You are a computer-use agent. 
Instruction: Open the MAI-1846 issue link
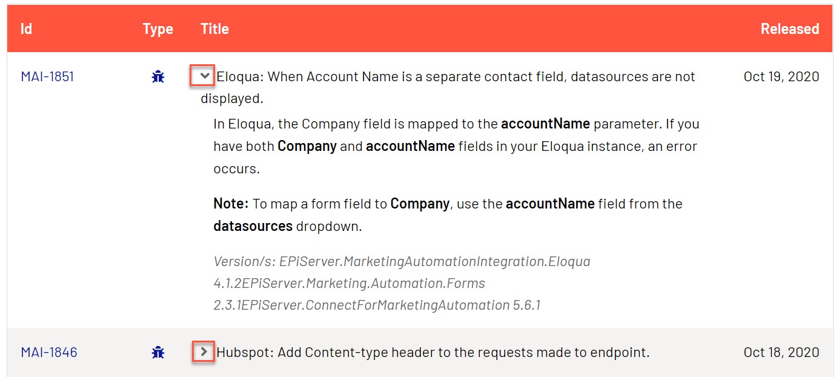pyautogui.click(x=49, y=352)
